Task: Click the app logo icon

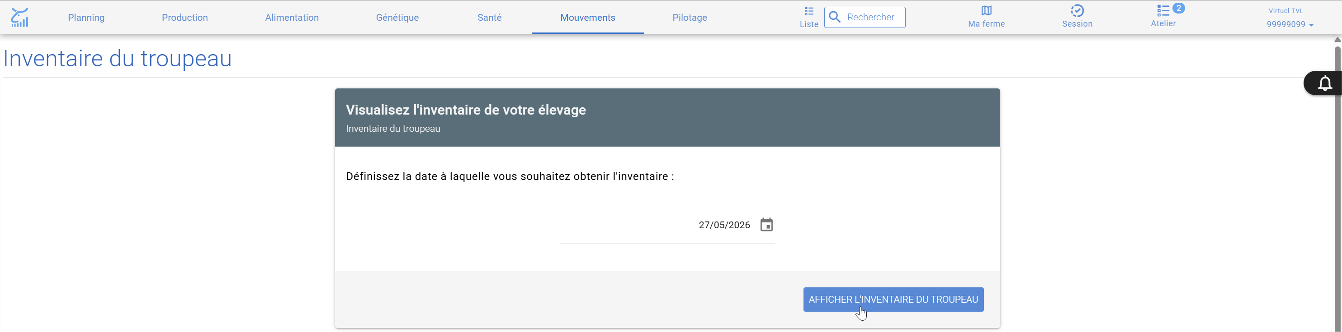Action: coord(19,17)
